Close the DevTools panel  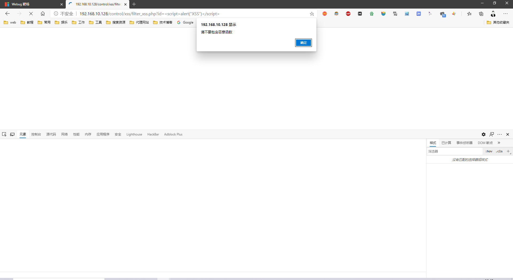click(x=508, y=134)
